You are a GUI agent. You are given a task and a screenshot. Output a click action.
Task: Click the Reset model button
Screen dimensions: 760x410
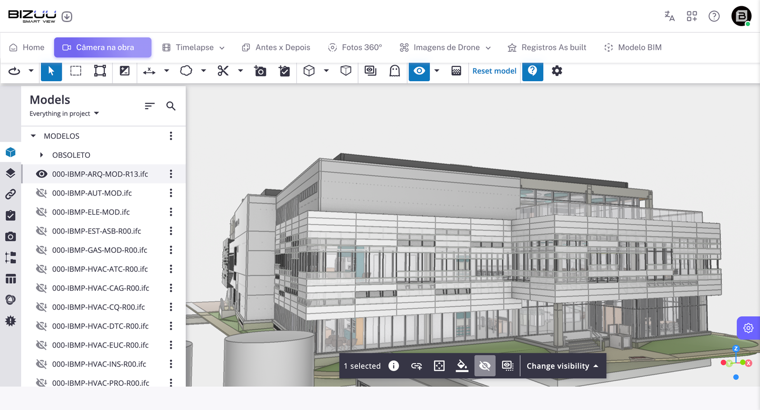coord(494,71)
